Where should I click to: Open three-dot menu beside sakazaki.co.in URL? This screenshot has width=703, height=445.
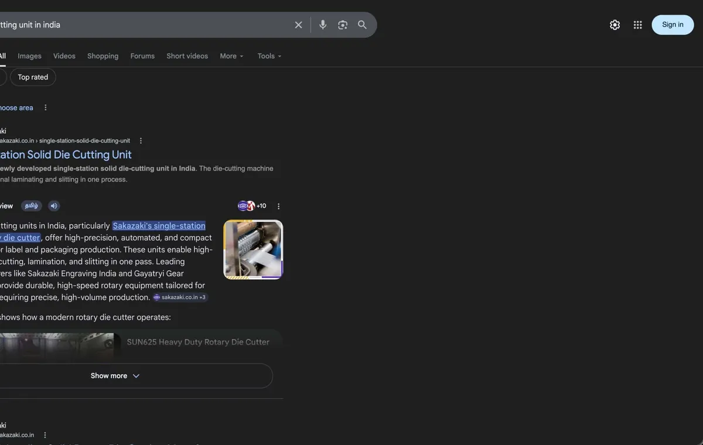(141, 141)
